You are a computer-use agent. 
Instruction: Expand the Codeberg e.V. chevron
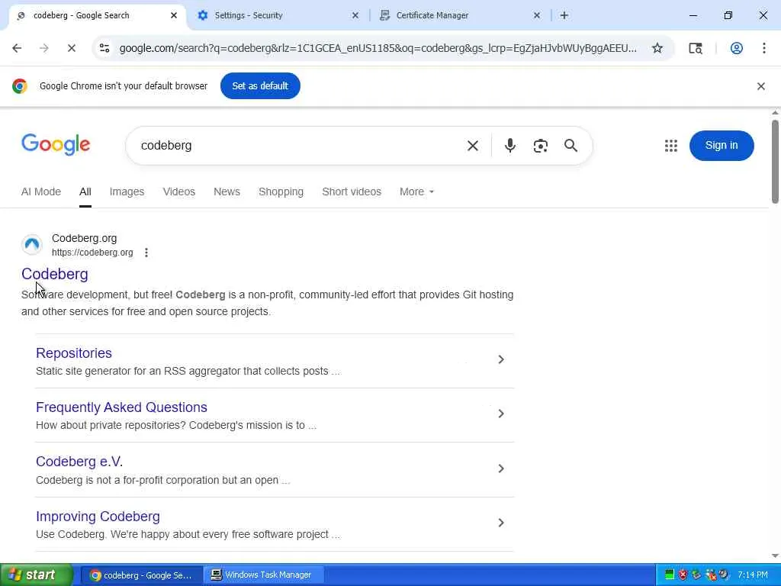coord(501,468)
